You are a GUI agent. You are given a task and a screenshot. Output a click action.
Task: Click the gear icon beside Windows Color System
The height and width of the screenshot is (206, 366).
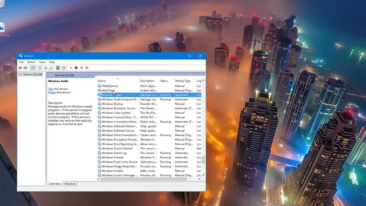click(x=100, y=113)
